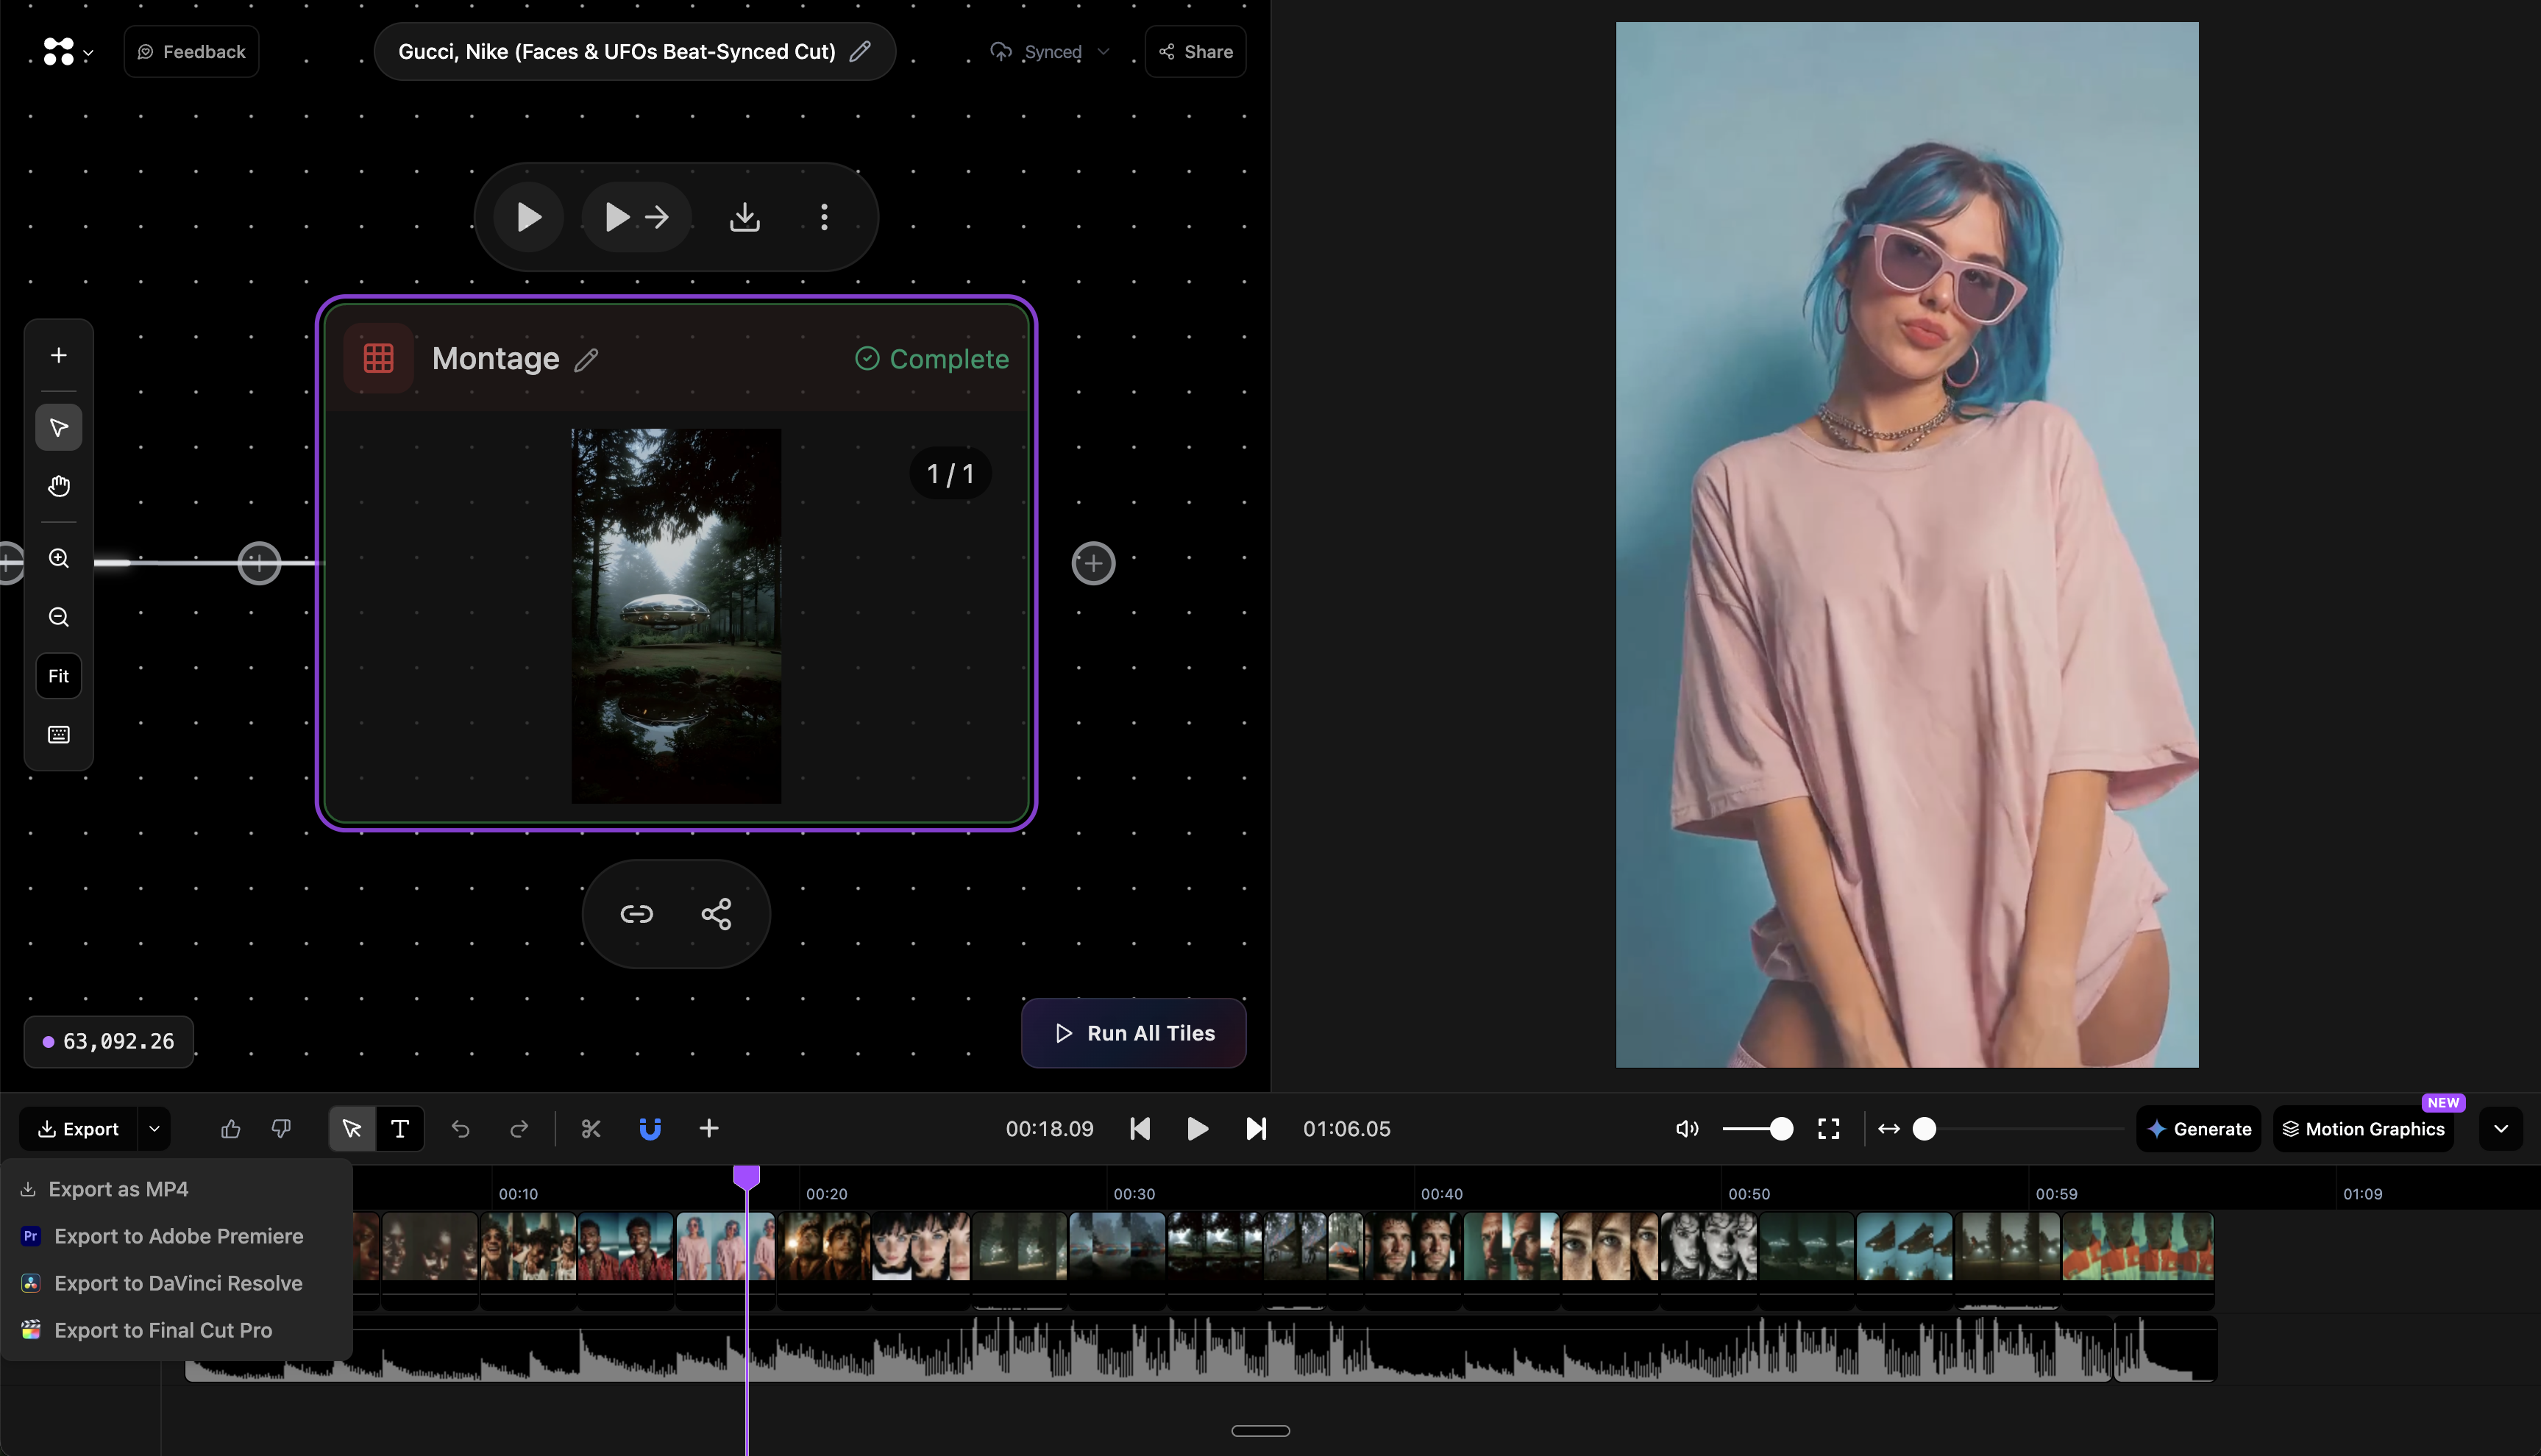Expand the Export dropdown arrow
The width and height of the screenshot is (2541, 1456).
(x=154, y=1128)
